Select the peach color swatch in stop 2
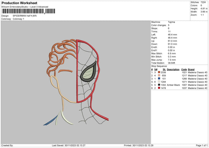This screenshot has height=148, width=209. pos(159,75)
